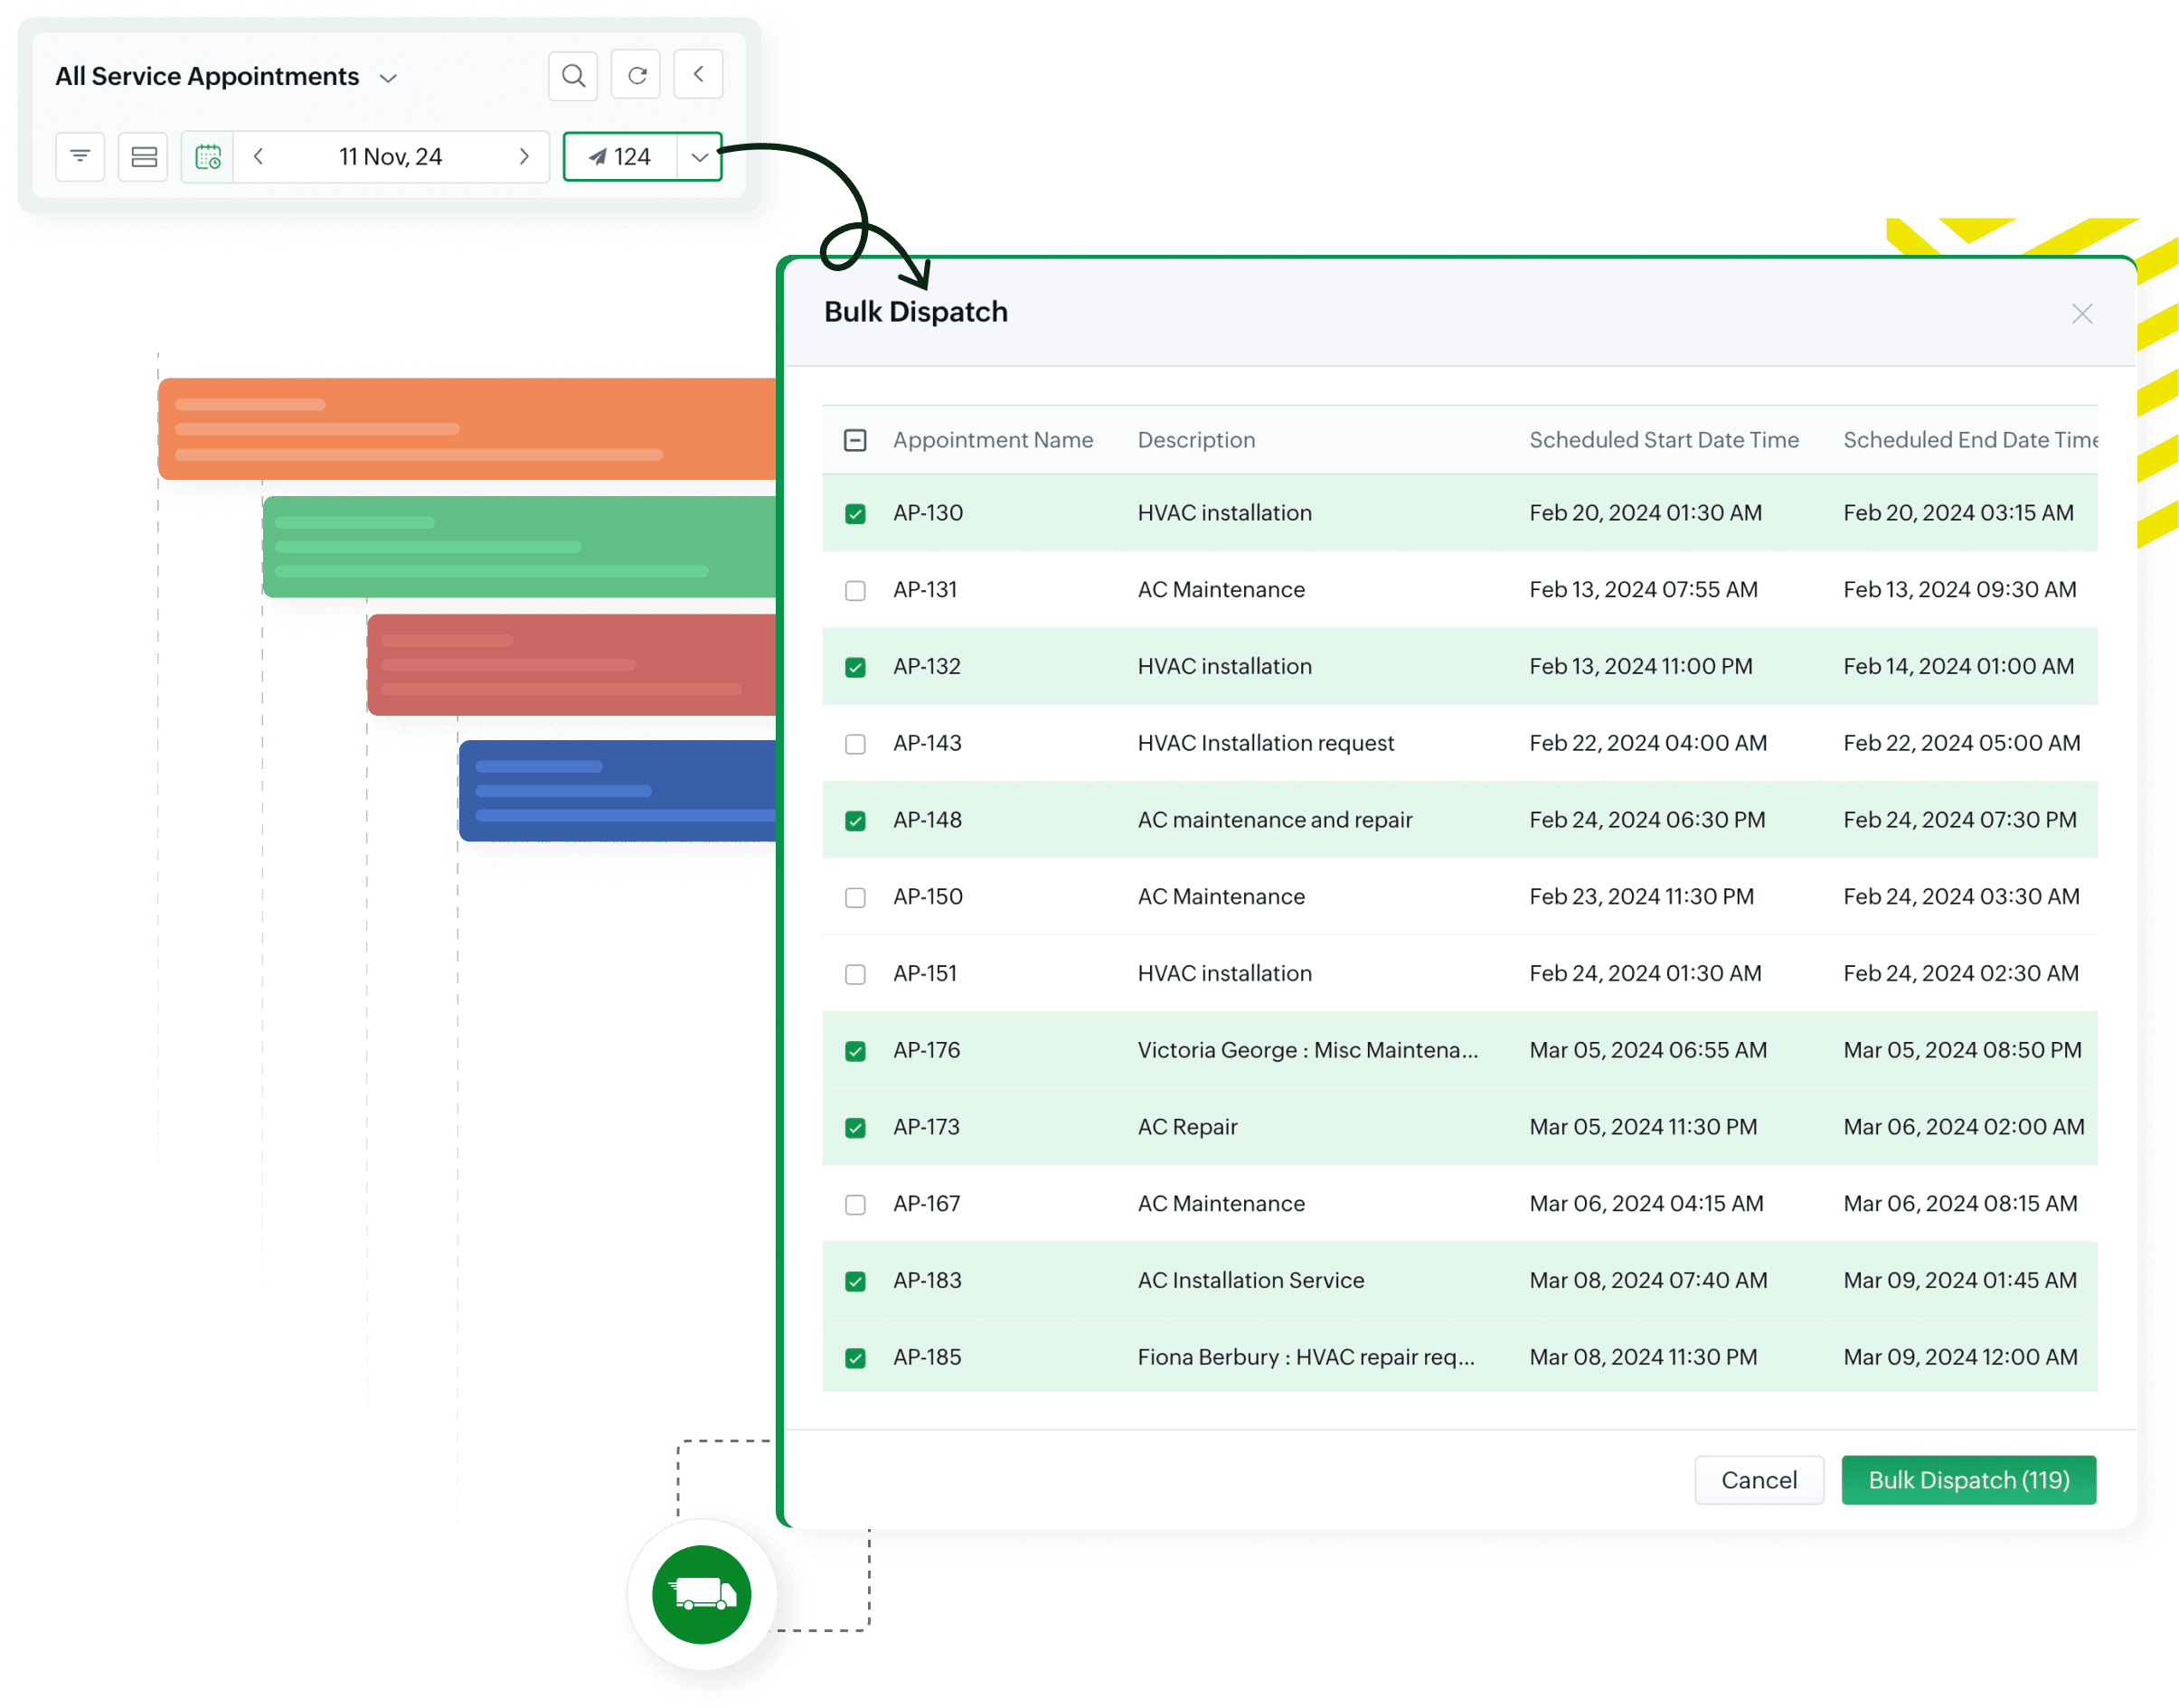Collapse the panel with the left chevron
This screenshot has width=2179, height=1708.
pyautogui.click(x=698, y=75)
